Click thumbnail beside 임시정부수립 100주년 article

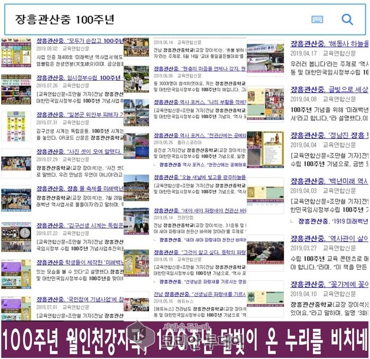coord(16,89)
